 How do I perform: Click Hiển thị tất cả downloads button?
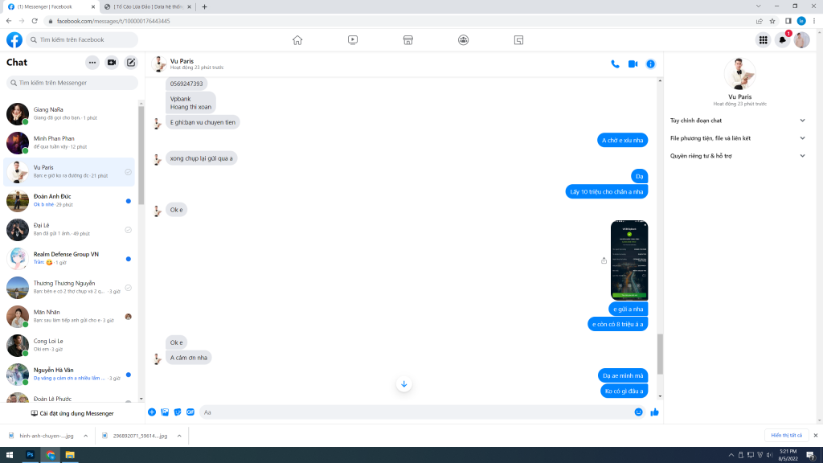786,435
